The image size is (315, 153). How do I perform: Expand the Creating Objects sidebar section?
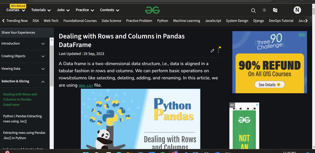pos(25,56)
